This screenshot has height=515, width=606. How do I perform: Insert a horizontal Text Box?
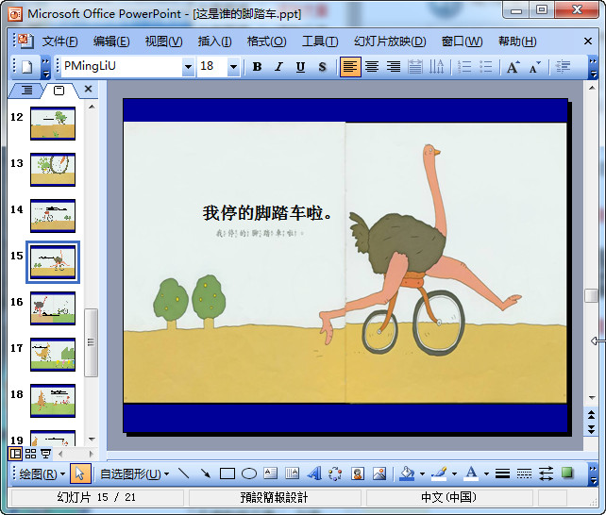[x=271, y=473]
